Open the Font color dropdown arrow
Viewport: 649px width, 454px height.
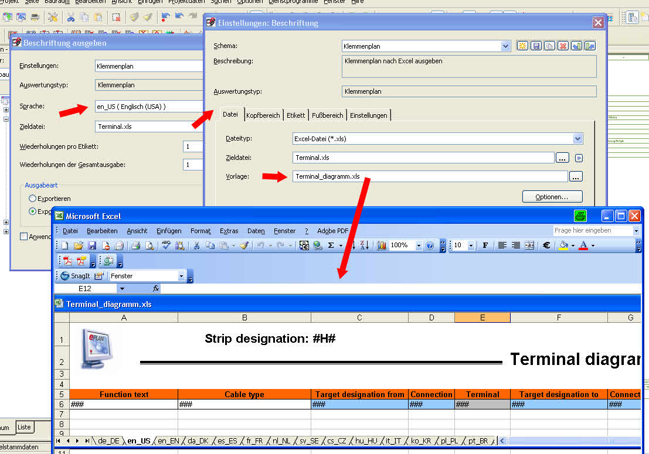[x=593, y=245]
